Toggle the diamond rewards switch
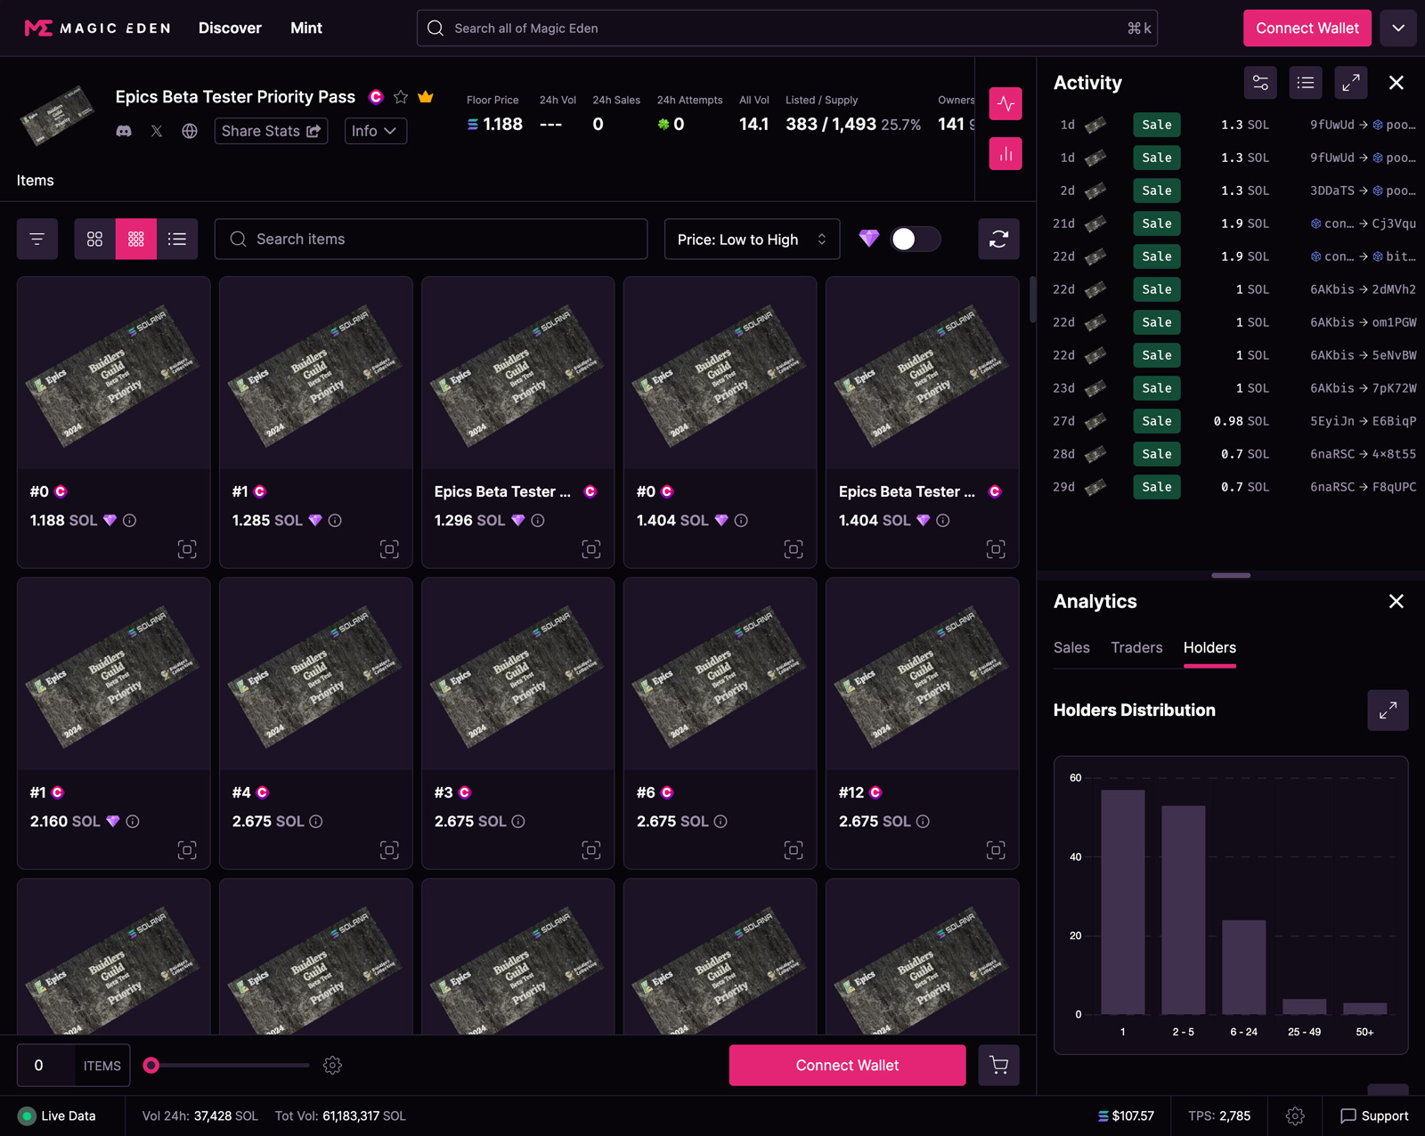This screenshot has height=1136, width=1425. pyautogui.click(x=915, y=239)
